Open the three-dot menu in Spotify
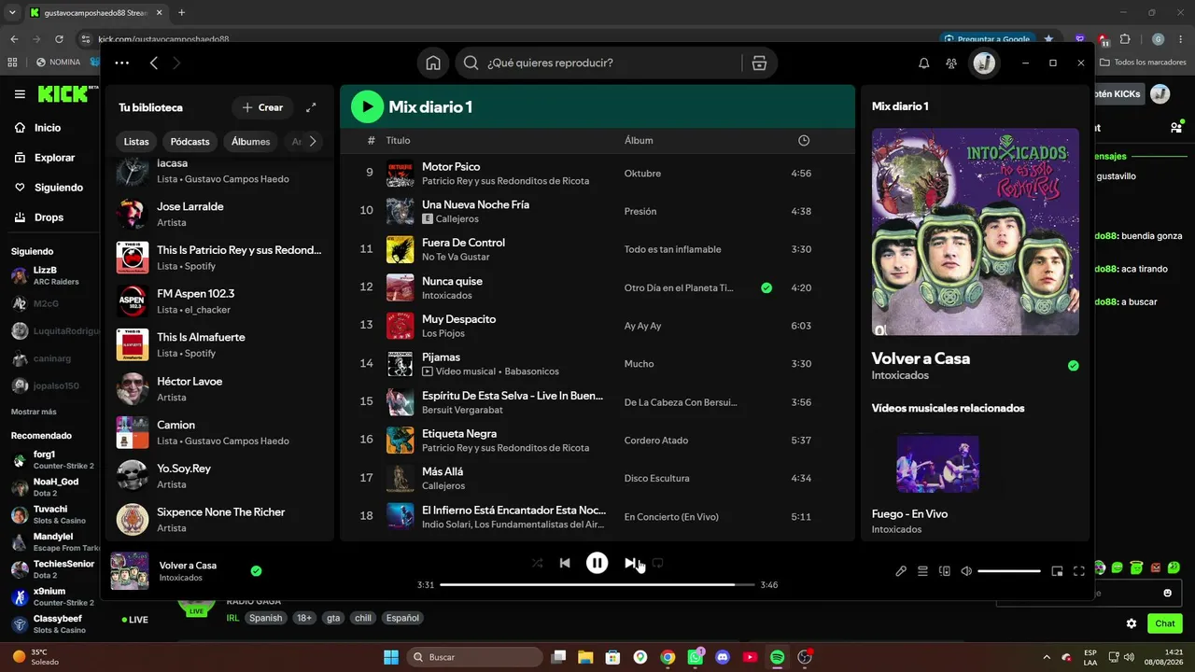This screenshot has width=1195, height=672. pyautogui.click(x=122, y=63)
